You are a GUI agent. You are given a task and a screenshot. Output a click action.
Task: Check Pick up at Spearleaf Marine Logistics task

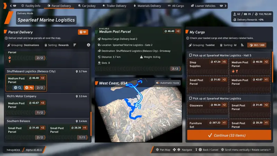[190, 98]
